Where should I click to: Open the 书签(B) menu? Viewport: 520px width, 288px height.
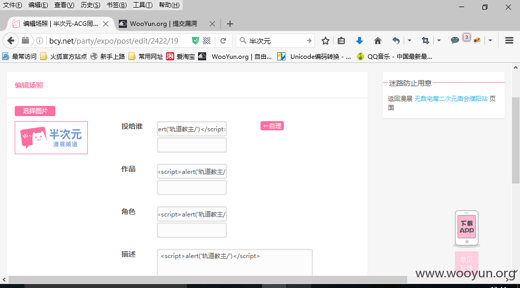coord(116,5)
